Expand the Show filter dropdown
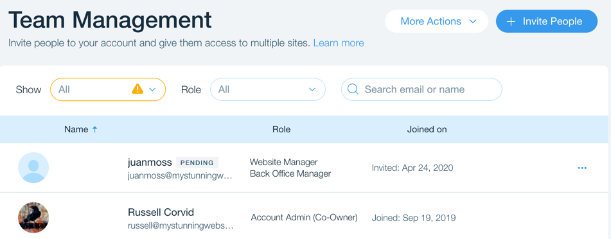The width and height of the screenshot is (611, 239). [x=108, y=90]
